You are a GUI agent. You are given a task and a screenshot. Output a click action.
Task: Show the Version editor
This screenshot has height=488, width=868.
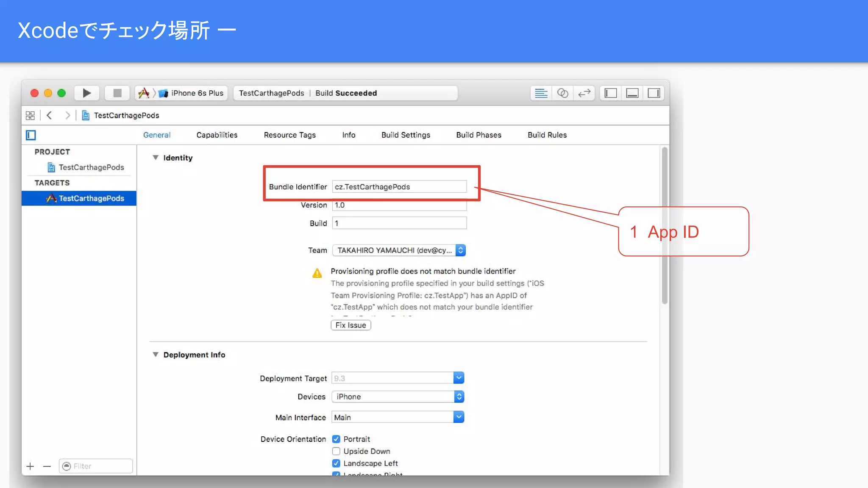[x=584, y=93]
